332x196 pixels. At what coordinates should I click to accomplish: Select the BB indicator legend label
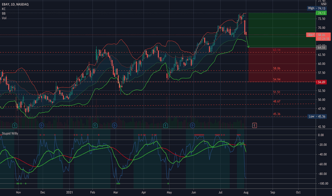4,13
